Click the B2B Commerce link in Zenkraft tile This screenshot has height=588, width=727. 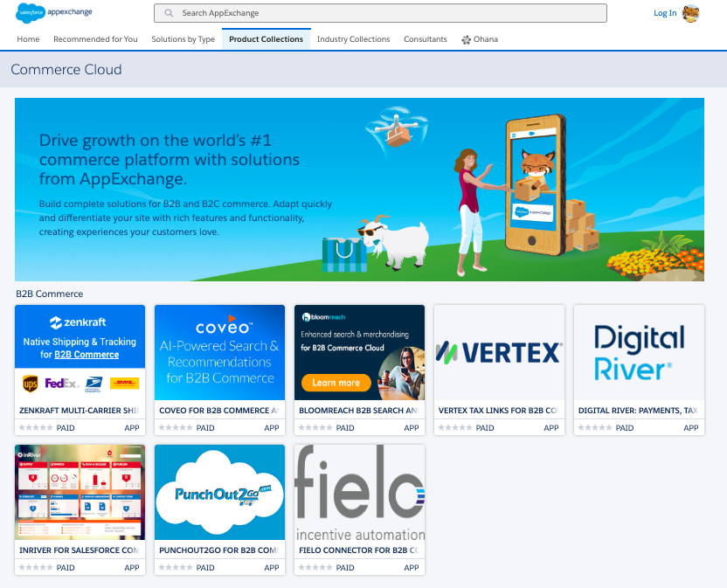pos(87,355)
